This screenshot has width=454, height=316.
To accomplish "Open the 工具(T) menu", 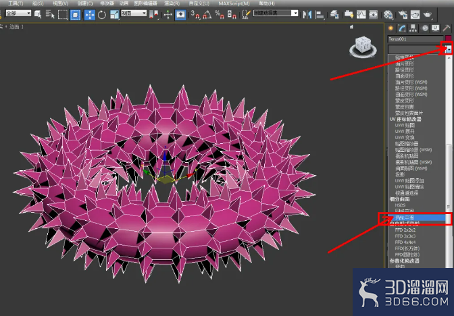I will [16, 3].
